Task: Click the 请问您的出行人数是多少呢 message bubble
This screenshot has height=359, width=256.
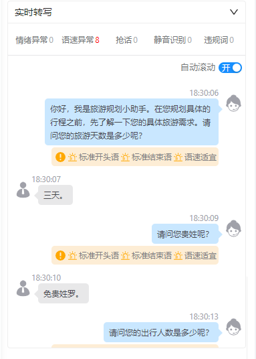Action: point(161,332)
